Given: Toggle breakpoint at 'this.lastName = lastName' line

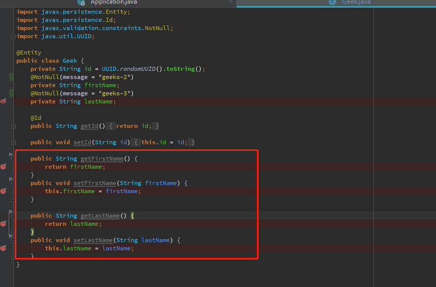Looking at the screenshot, I should [4, 248].
